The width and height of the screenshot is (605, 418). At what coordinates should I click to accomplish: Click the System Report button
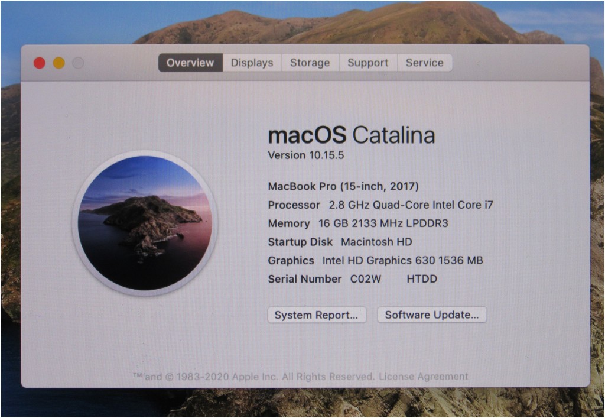click(x=317, y=315)
